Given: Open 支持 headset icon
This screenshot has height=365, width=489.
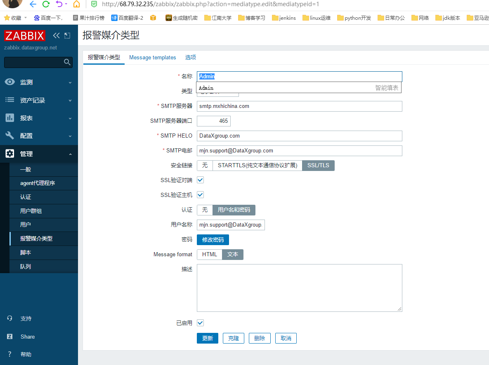Looking at the screenshot, I should point(9,318).
